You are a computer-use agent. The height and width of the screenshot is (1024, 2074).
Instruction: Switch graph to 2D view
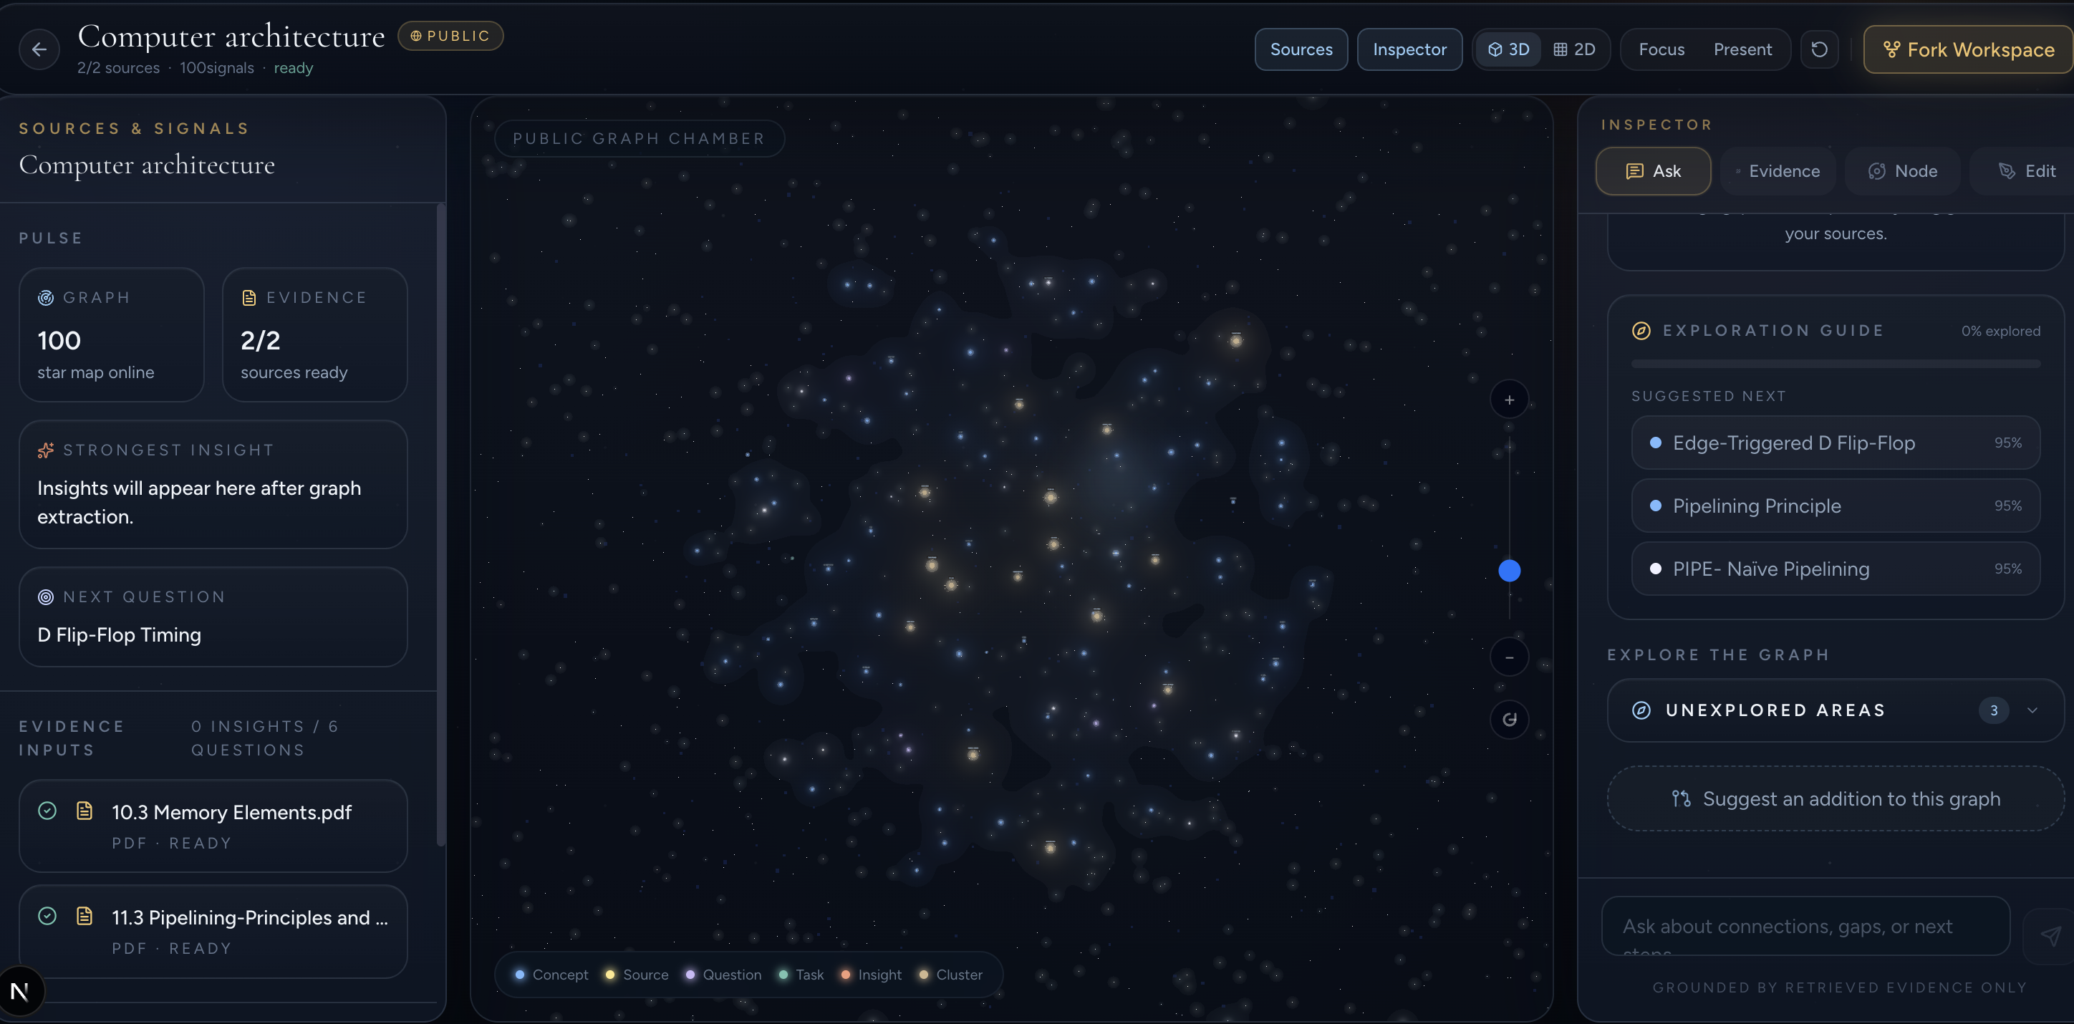[1574, 50]
